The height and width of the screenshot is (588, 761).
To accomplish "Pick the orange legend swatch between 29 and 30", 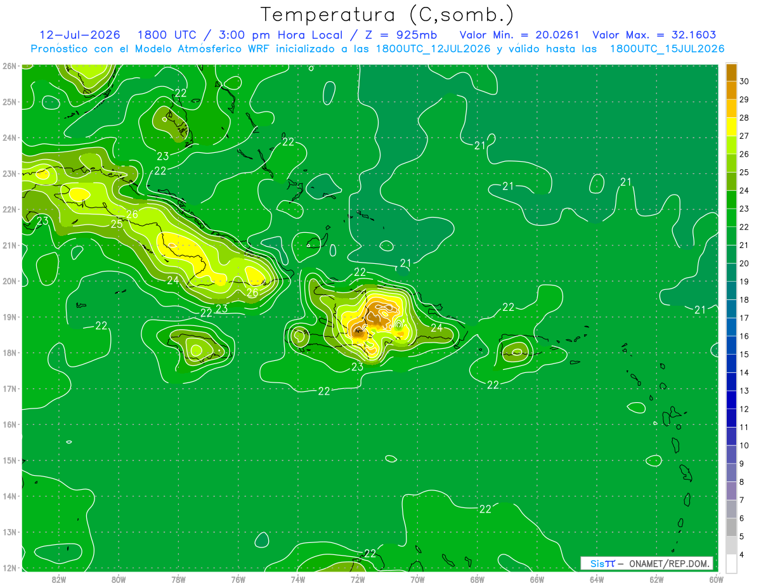I will tap(731, 90).
